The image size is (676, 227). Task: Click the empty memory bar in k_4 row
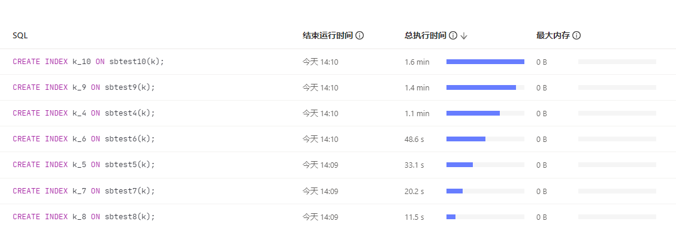(x=617, y=113)
